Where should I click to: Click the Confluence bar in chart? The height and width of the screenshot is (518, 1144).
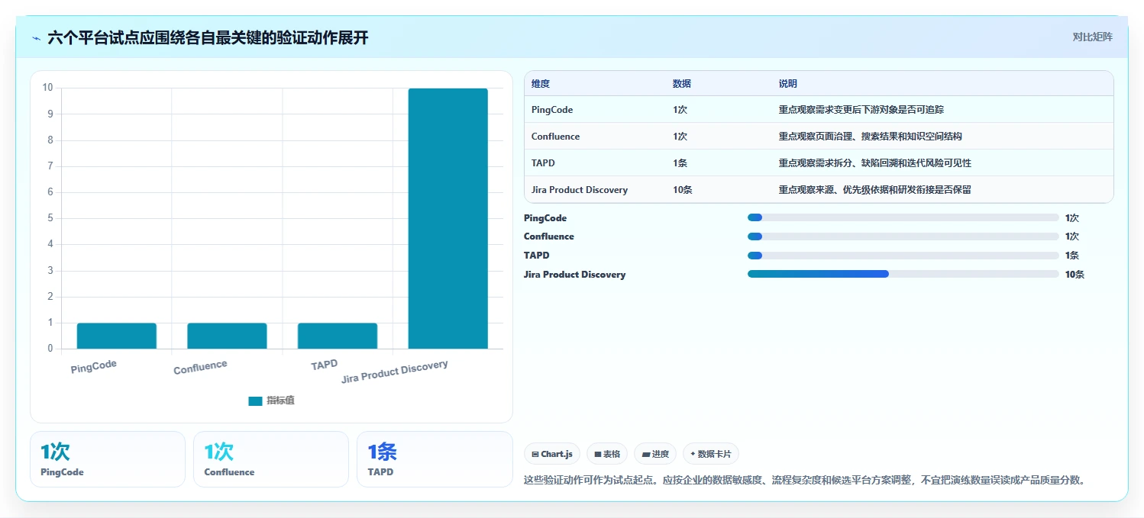pyautogui.click(x=227, y=336)
